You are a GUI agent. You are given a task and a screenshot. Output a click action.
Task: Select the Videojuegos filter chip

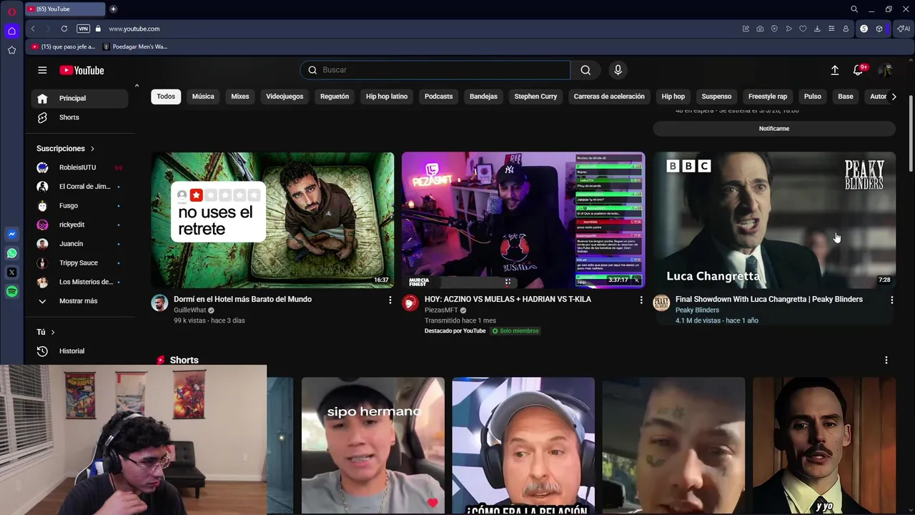285,97
